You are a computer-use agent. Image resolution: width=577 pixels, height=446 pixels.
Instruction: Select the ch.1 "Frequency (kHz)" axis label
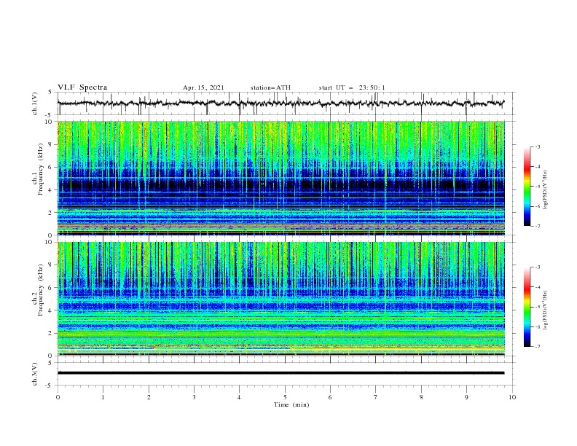[41, 169]
